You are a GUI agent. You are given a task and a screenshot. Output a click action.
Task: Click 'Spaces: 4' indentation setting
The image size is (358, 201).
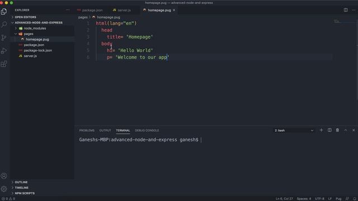click(x=304, y=199)
